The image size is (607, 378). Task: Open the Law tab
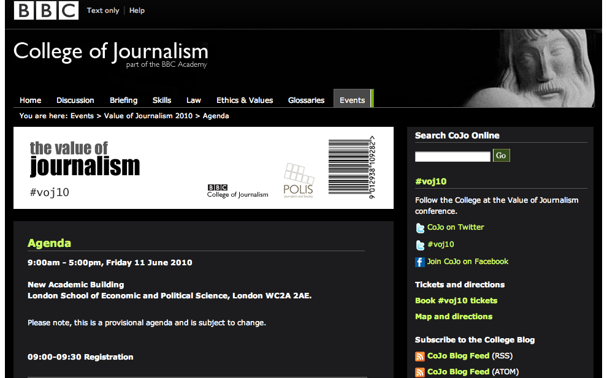tap(194, 100)
